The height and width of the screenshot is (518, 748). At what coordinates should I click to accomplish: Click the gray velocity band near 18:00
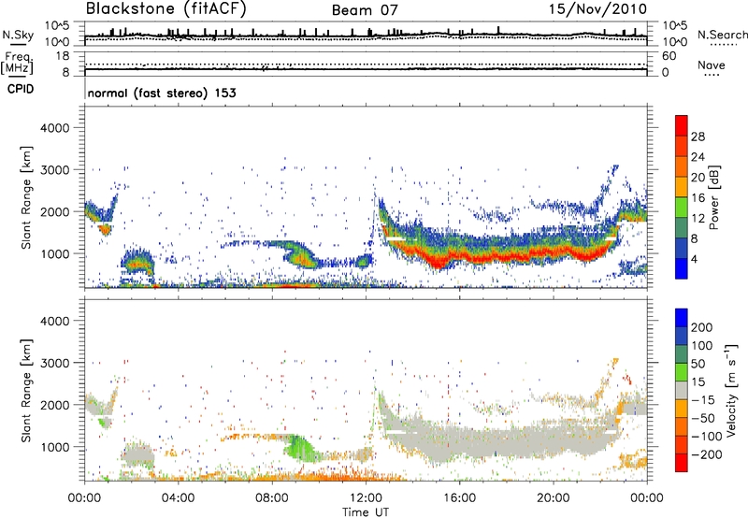click(506, 441)
